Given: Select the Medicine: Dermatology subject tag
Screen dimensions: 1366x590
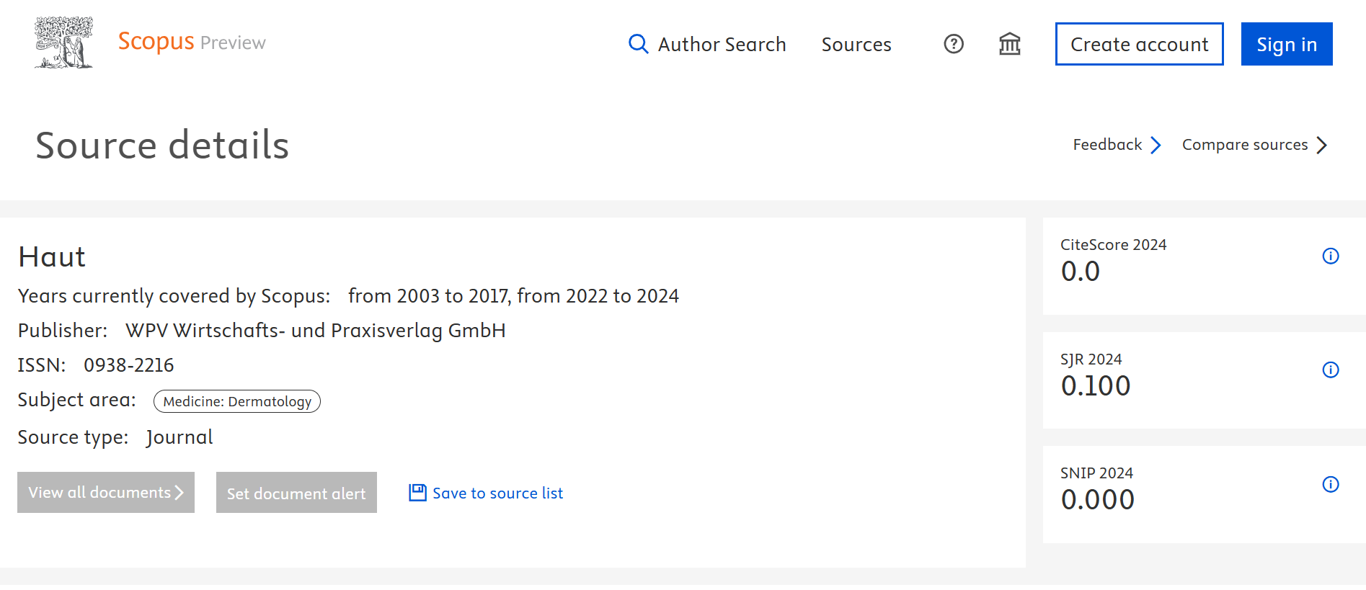Looking at the screenshot, I should click(237, 401).
